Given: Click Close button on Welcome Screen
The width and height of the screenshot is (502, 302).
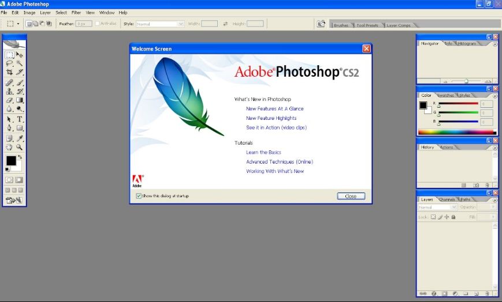Looking at the screenshot, I should 351,196.
